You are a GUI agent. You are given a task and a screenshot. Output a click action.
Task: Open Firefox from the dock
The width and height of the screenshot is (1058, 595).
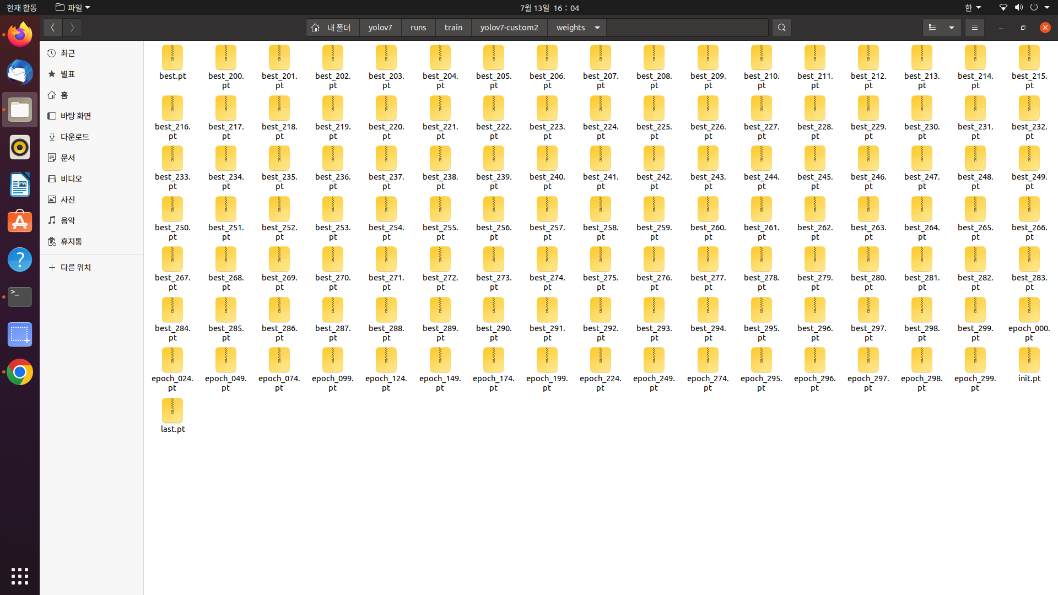tap(20, 35)
